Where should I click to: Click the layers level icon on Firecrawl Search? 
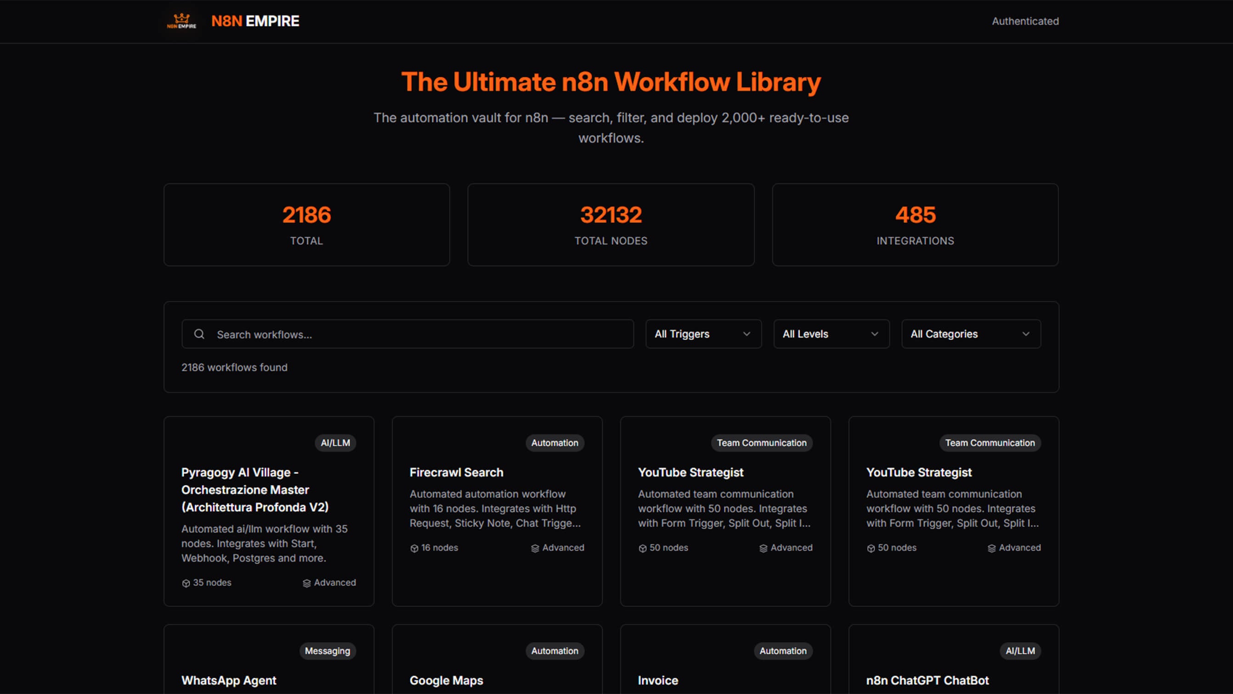(x=535, y=548)
